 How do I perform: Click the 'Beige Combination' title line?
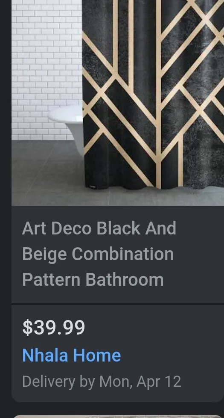[x=98, y=255]
